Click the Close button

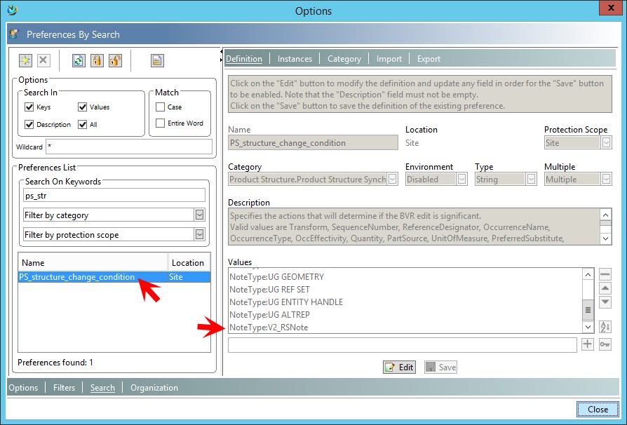[x=597, y=410]
